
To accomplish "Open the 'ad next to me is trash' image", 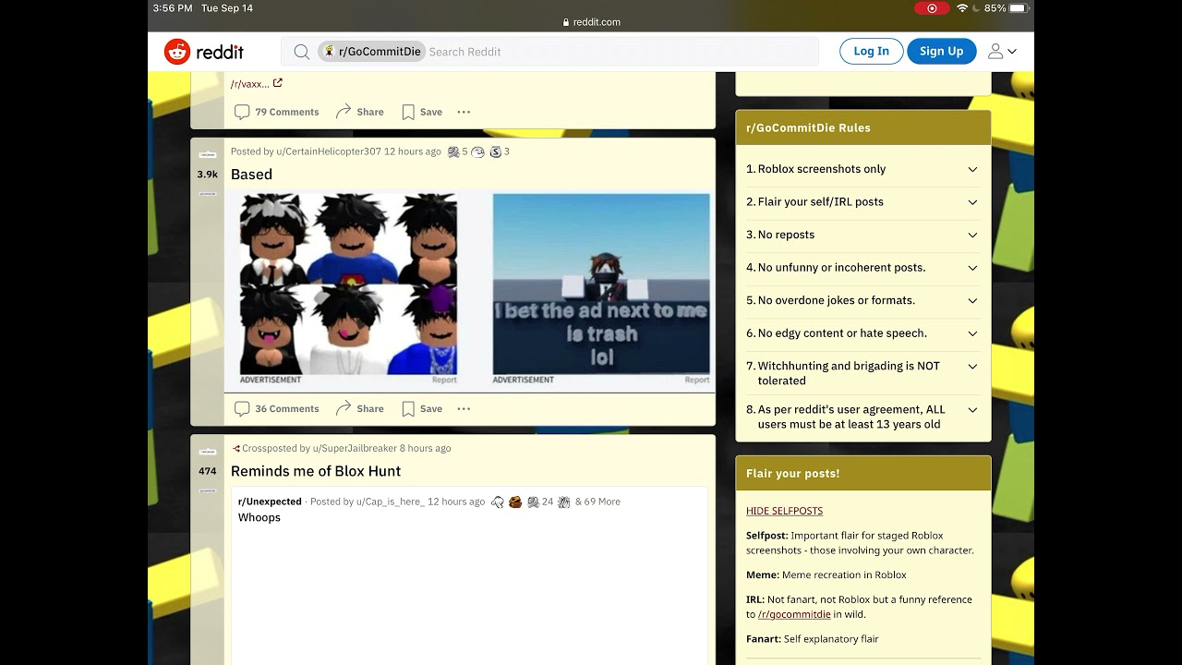I will (601, 284).
